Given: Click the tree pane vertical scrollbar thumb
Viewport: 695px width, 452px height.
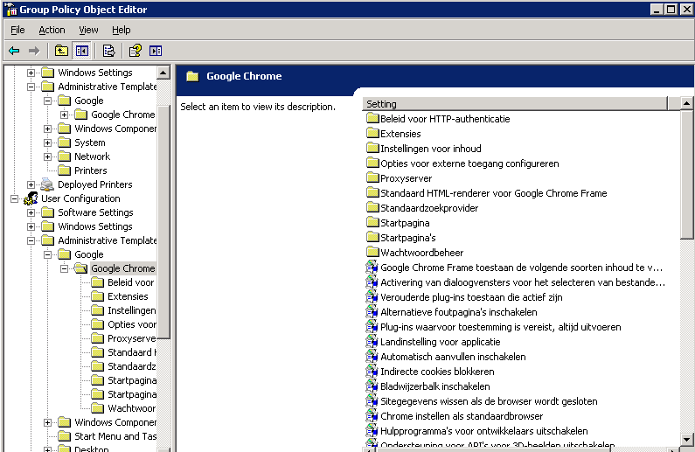Looking at the screenshot, I should click(163, 222).
